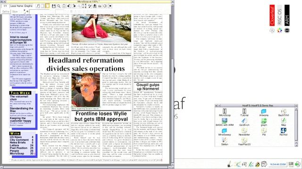Select the graph file in Demo files

point(264,122)
